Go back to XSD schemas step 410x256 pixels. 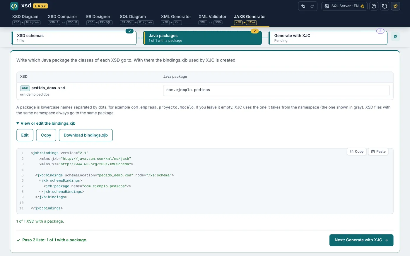(74, 38)
